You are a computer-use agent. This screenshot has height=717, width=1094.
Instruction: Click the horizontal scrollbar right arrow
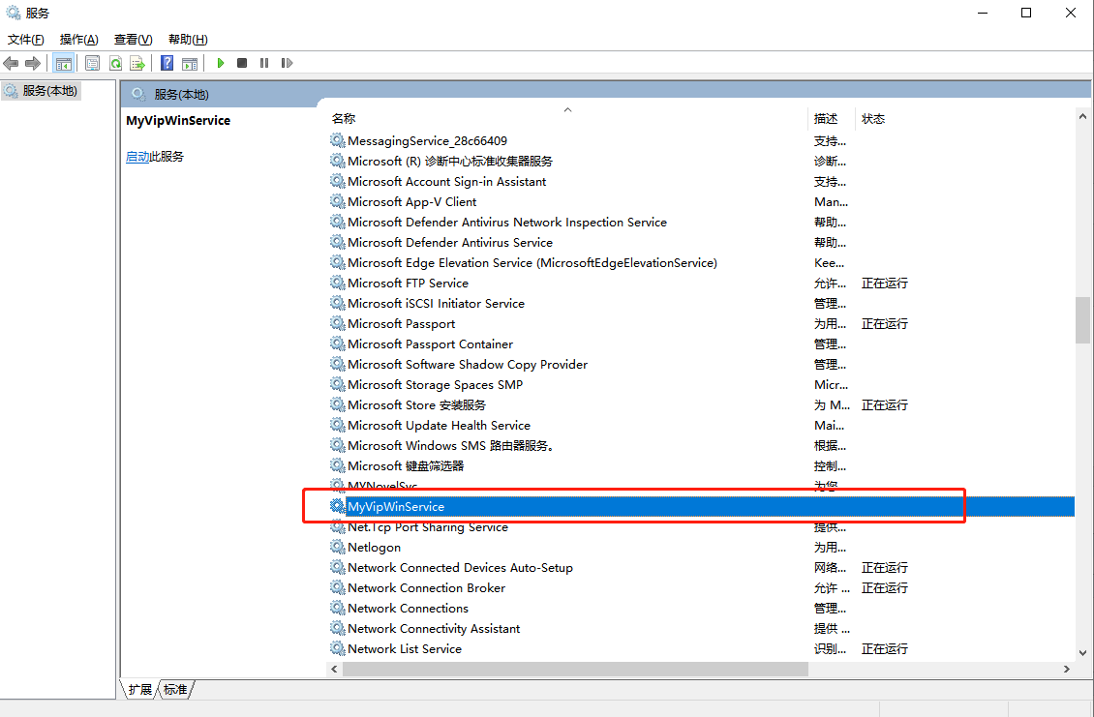(x=1067, y=669)
